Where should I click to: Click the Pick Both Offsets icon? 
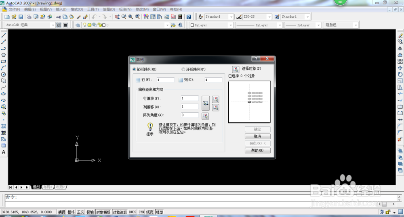pos(206,103)
